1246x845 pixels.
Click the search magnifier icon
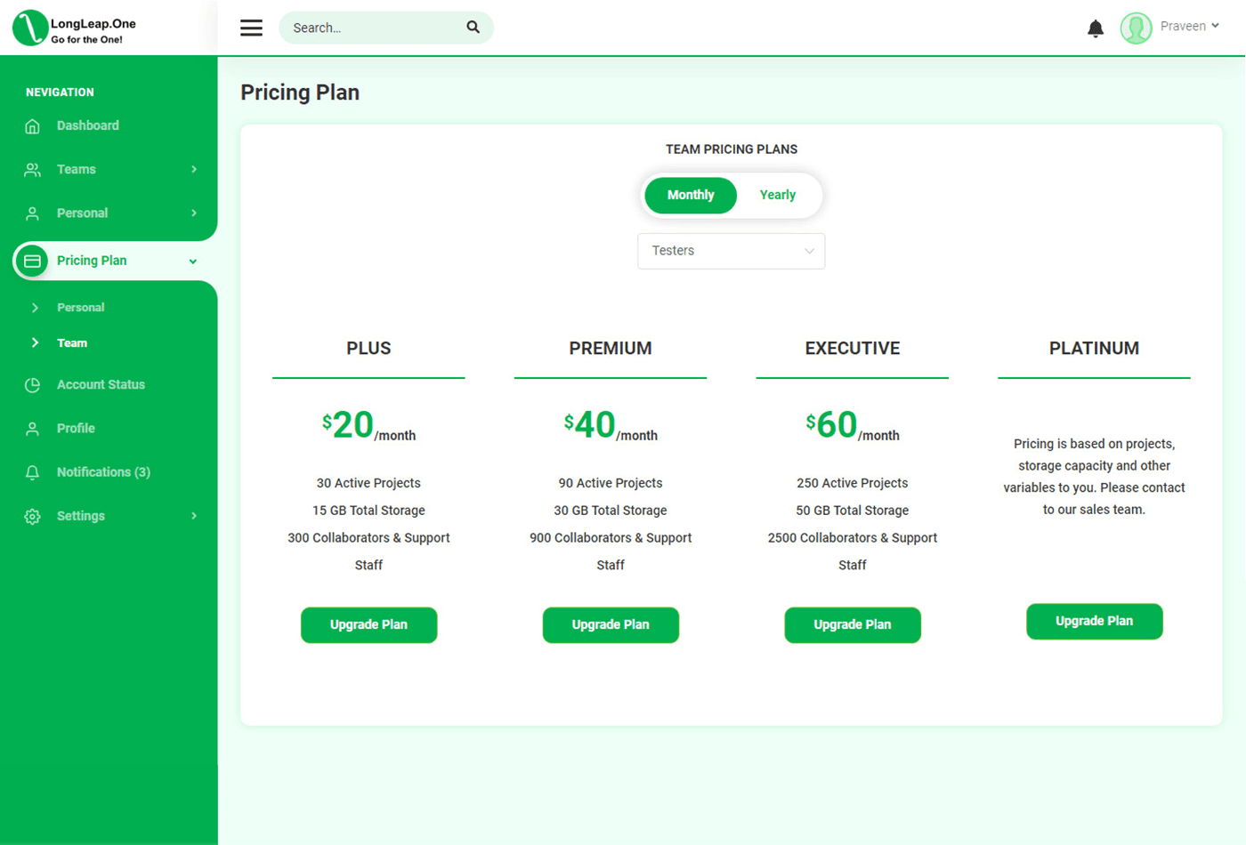tap(473, 28)
